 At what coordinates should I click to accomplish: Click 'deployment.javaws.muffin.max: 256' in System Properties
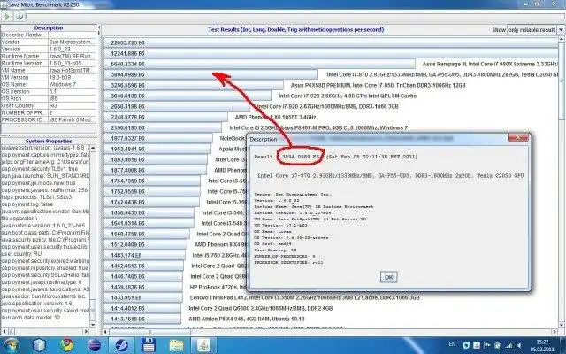tap(45, 190)
